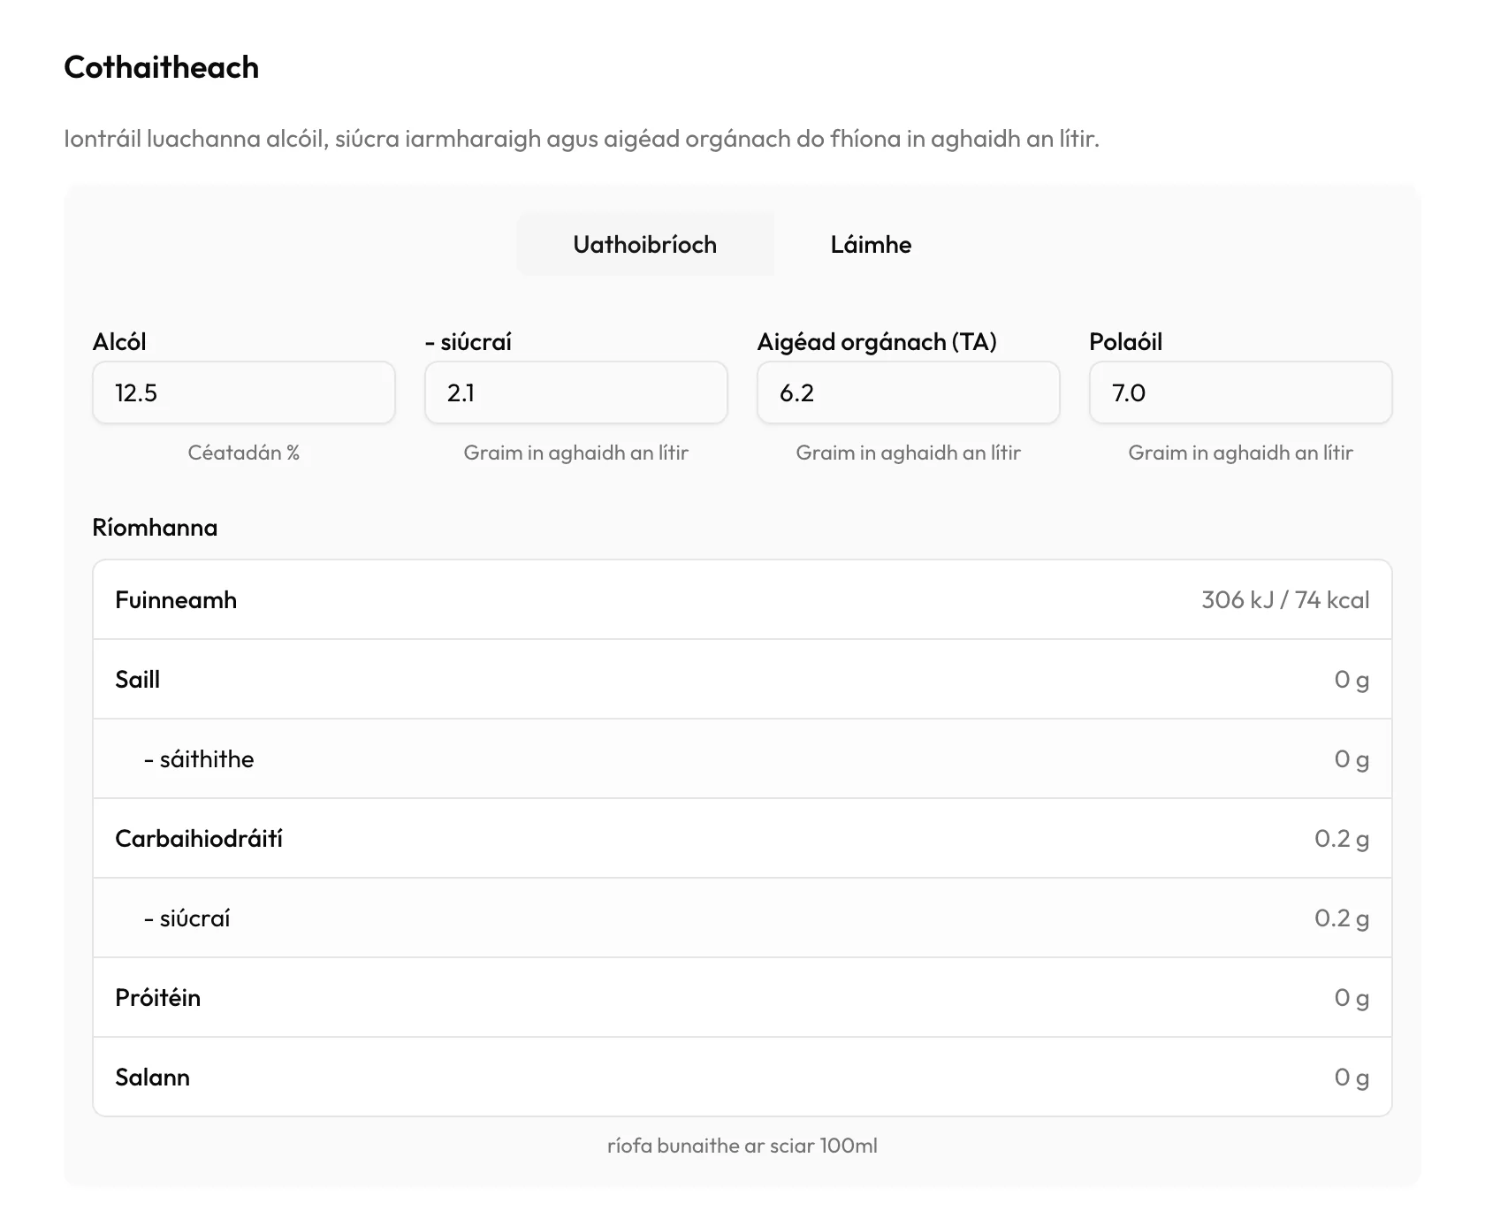Click the siúcraí results row
Viewport: 1485px width, 1211px height.
[742, 918]
